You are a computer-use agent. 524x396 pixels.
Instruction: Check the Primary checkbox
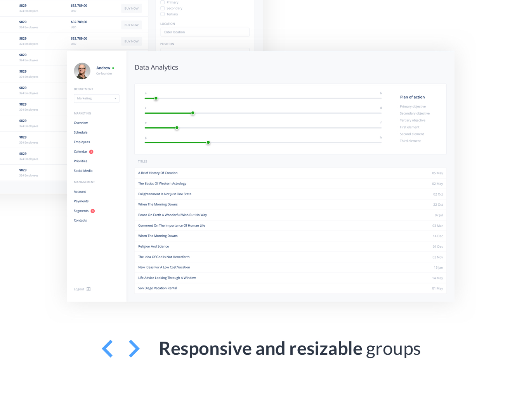click(x=163, y=2)
